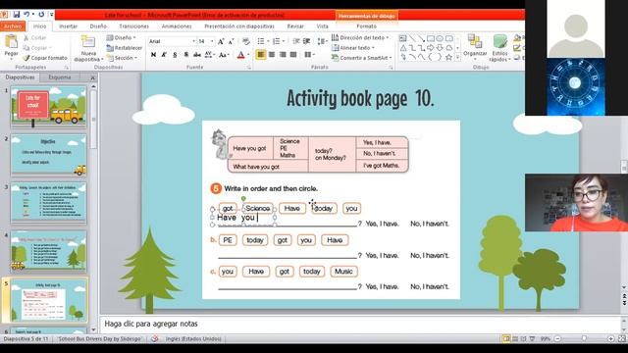Increase font size with the larger A icon
Screen dimensions: 628x353
221,41
